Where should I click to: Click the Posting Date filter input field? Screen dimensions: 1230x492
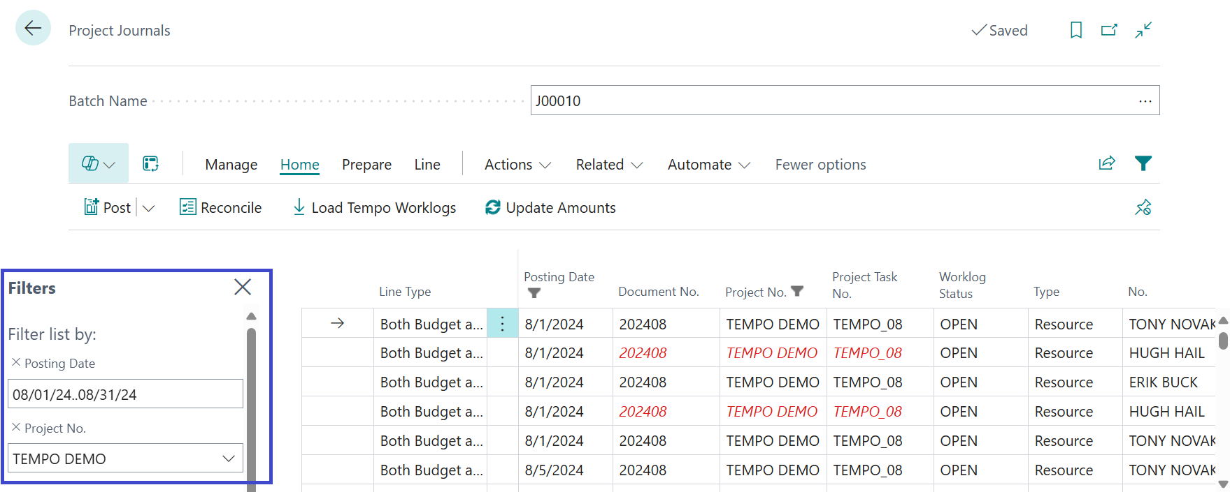click(125, 394)
